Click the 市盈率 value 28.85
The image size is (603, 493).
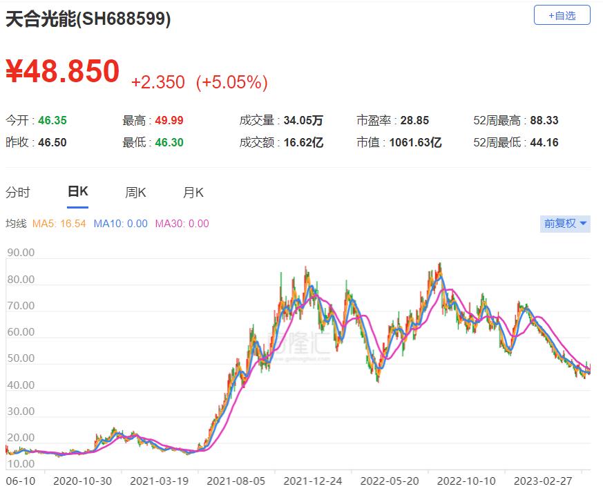click(x=414, y=120)
